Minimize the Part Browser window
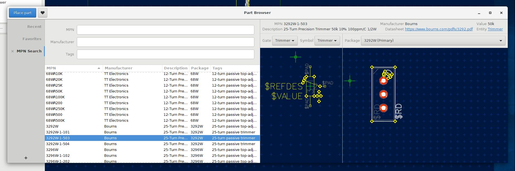Screen dimensions: 515x171 tap(479, 13)
